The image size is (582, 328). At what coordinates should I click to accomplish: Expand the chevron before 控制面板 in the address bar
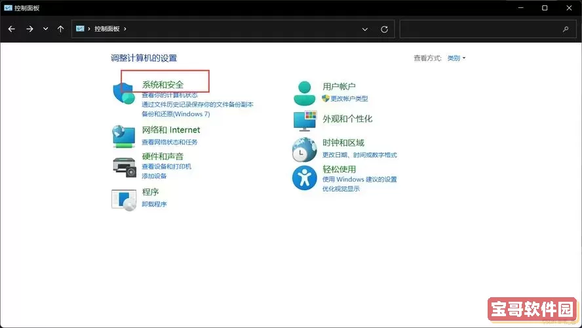89,29
